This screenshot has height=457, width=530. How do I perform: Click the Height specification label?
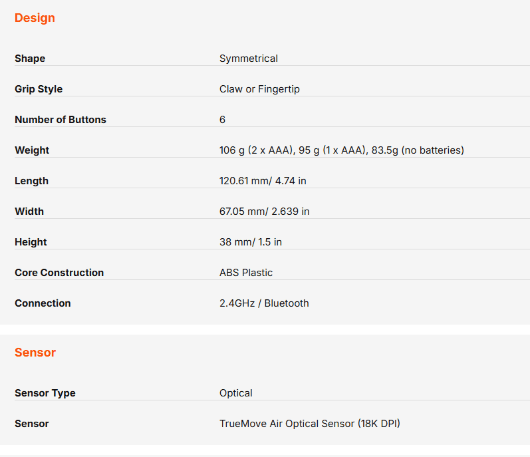click(31, 242)
